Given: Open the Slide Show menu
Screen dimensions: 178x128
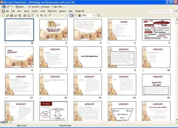Looking at the screenshot, I should [x=52, y=11].
